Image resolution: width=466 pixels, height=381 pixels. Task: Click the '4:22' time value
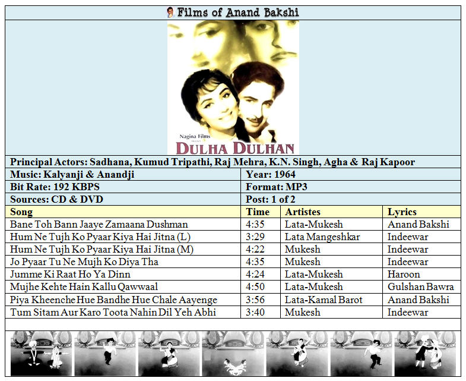click(x=255, y=250)
